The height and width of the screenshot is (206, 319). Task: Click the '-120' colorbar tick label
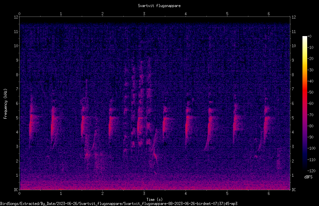coord(311,171)
